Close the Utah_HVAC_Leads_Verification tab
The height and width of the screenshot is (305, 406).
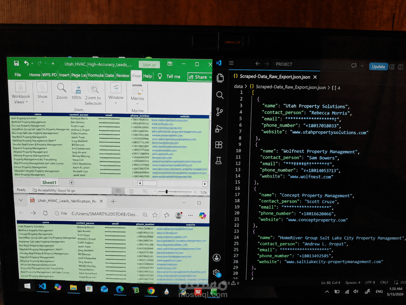(101, 201)
